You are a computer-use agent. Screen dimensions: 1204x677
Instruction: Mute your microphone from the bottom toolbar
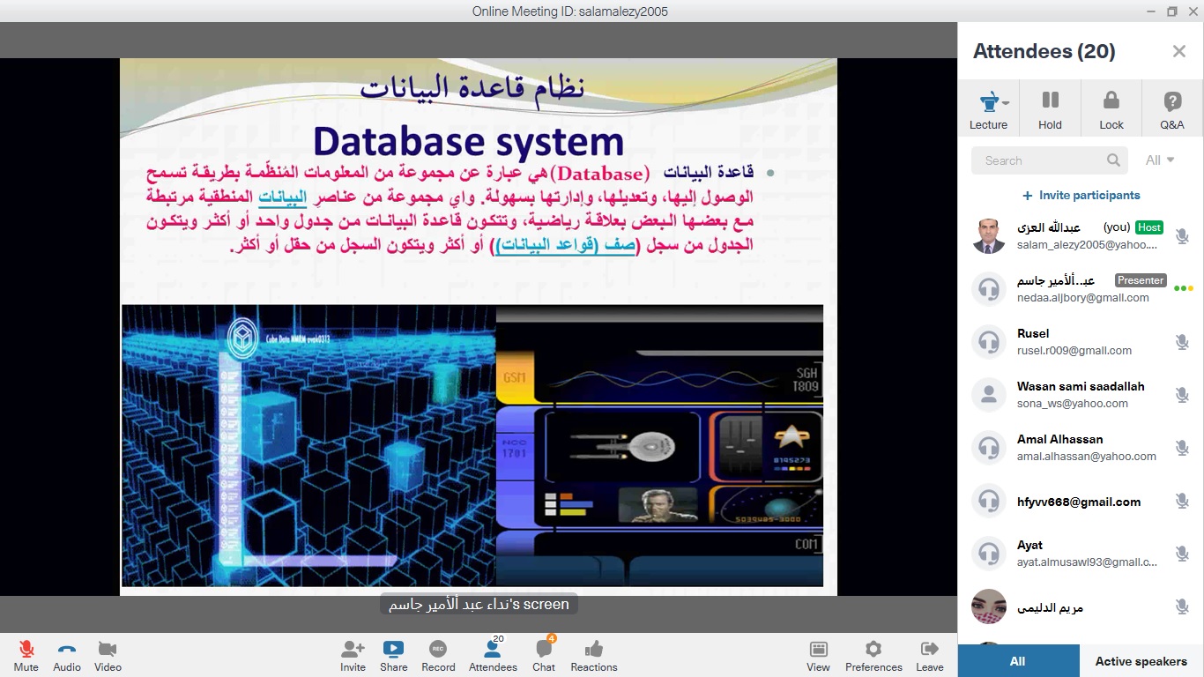pyautogui.click(x=26, y=656)
